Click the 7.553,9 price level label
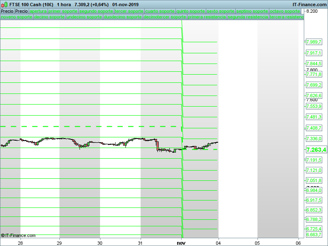This screenshot has width=328, height=246. pyautogui.click(x=314, y=106)
